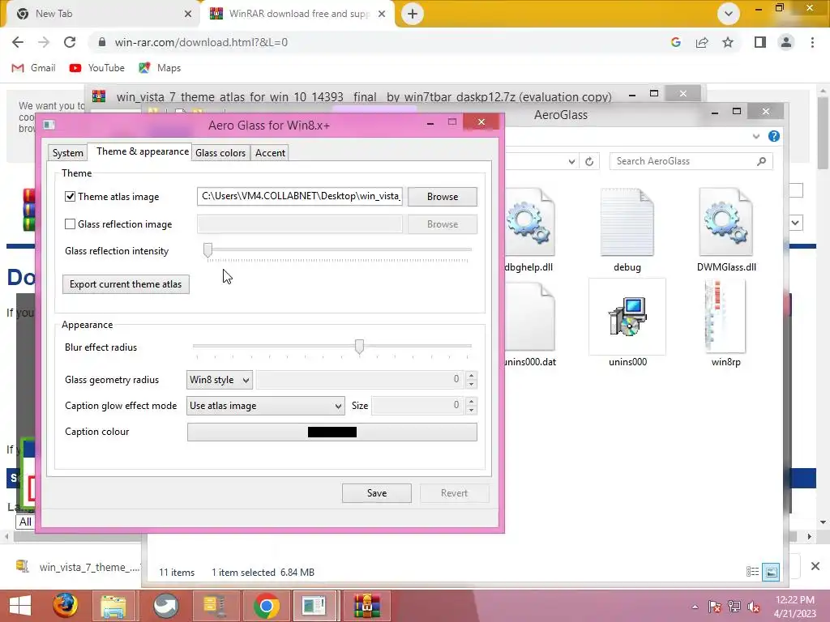The image size is (830, 622).
Task: Open File Explorer from the taskbar
Action: (113, 606)
